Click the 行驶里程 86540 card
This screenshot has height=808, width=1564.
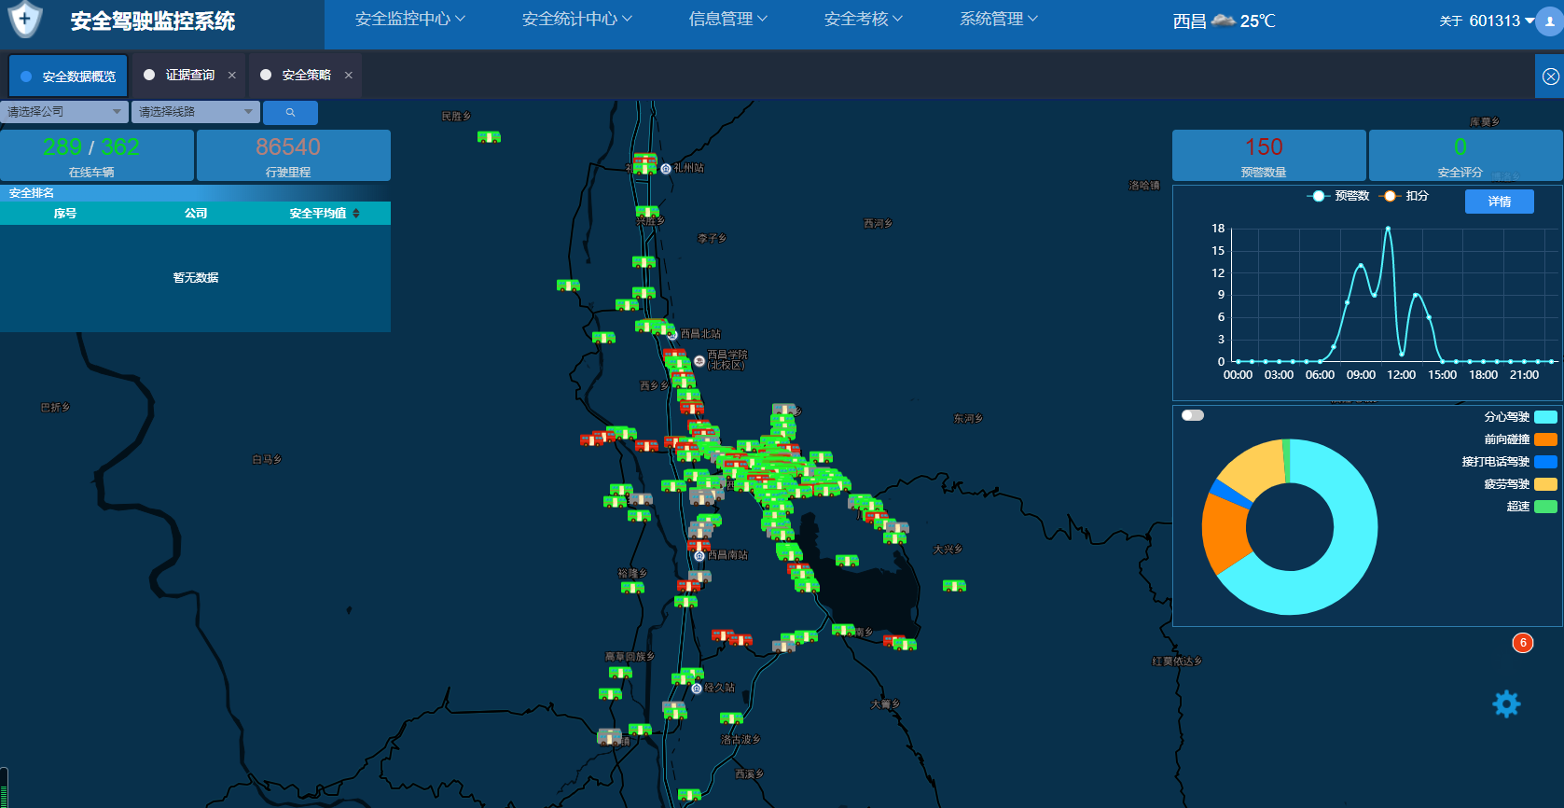(294, 155)
